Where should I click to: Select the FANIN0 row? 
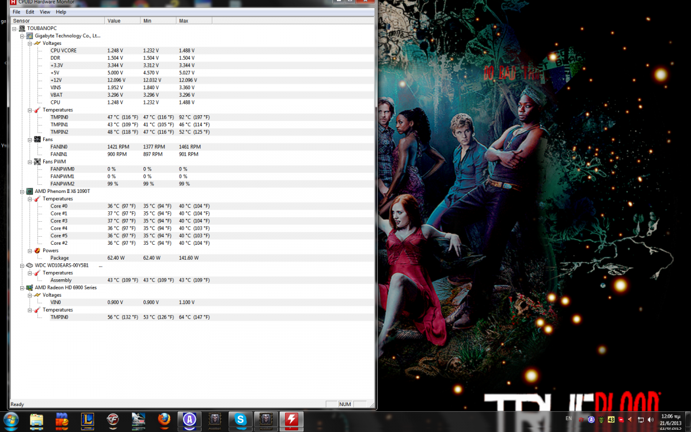tap(192, 147)
